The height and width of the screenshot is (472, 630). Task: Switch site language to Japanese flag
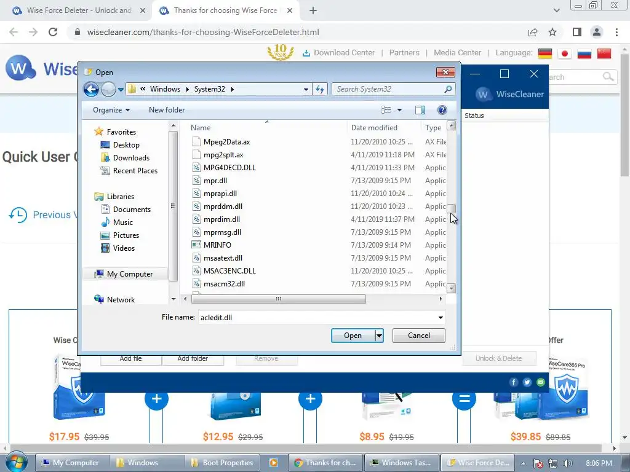(x=565, y=53)
